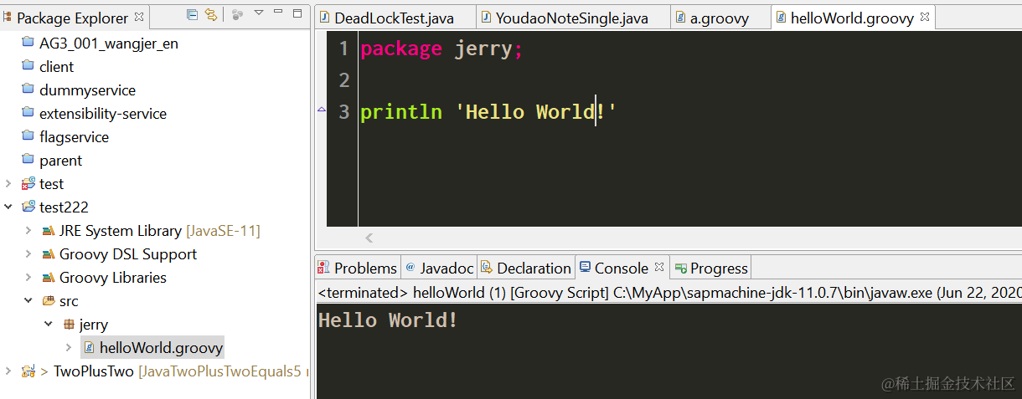1022x399 pixels.
Task: Switch to the DeadLockTest.java editor tab
Action: pyautogui.click(x=395, y=18)
